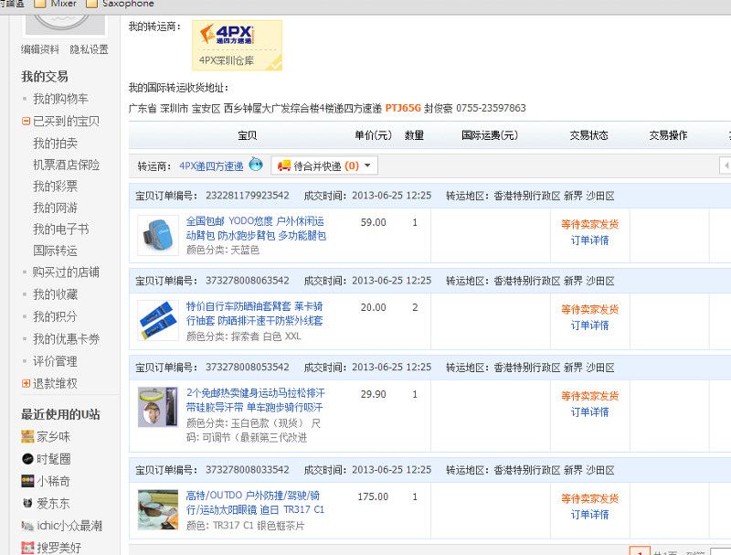Collapse the 已买到的宝贝 tree section

[26, 121]
